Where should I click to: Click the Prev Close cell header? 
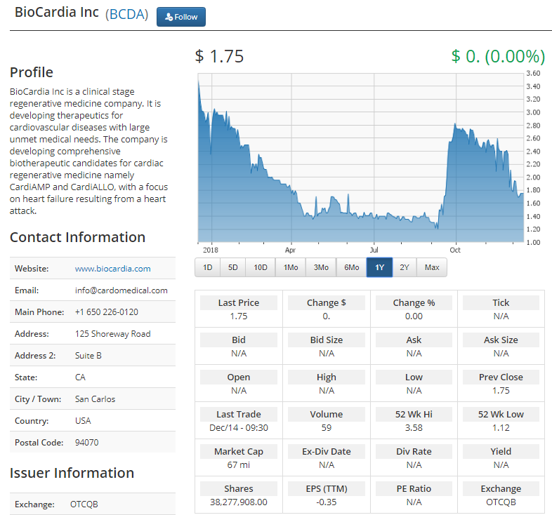tap(501, 377)
